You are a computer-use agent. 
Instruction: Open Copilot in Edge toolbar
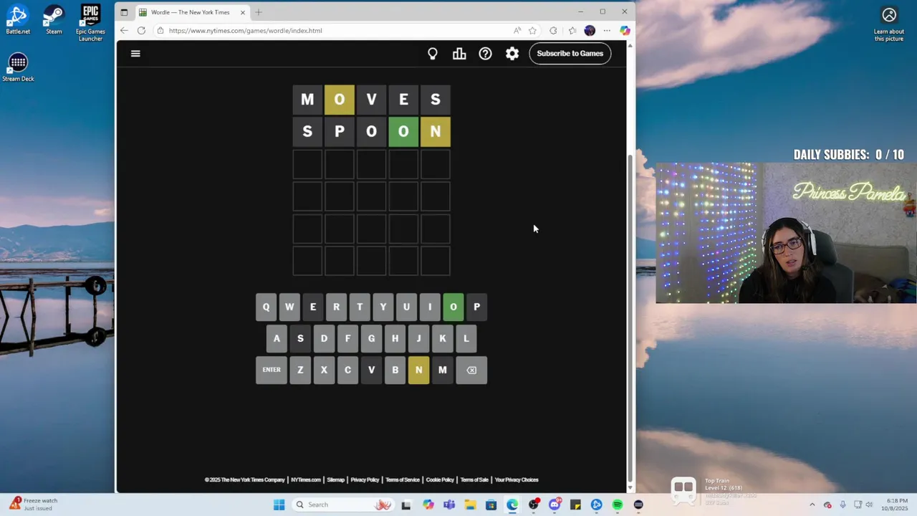(625, 31)
